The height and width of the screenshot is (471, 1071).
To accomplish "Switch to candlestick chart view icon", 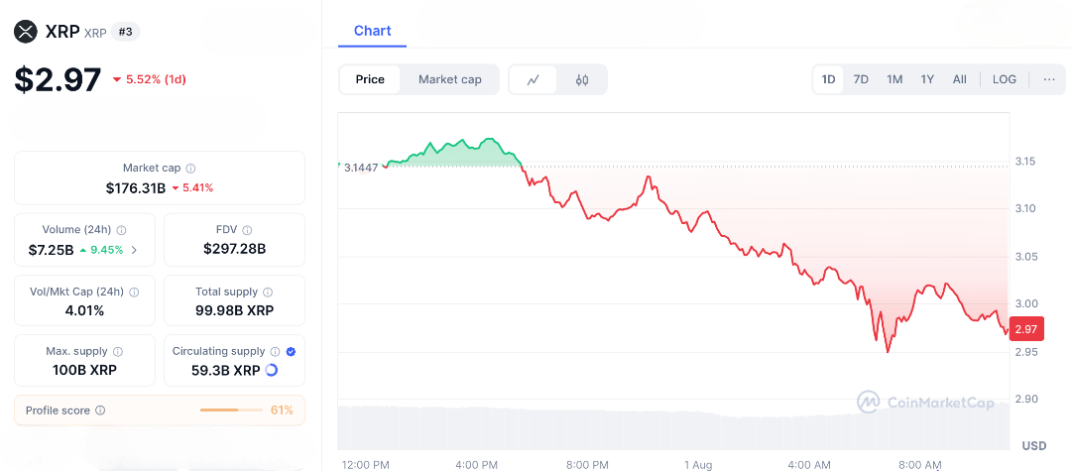I will point(582,79).
